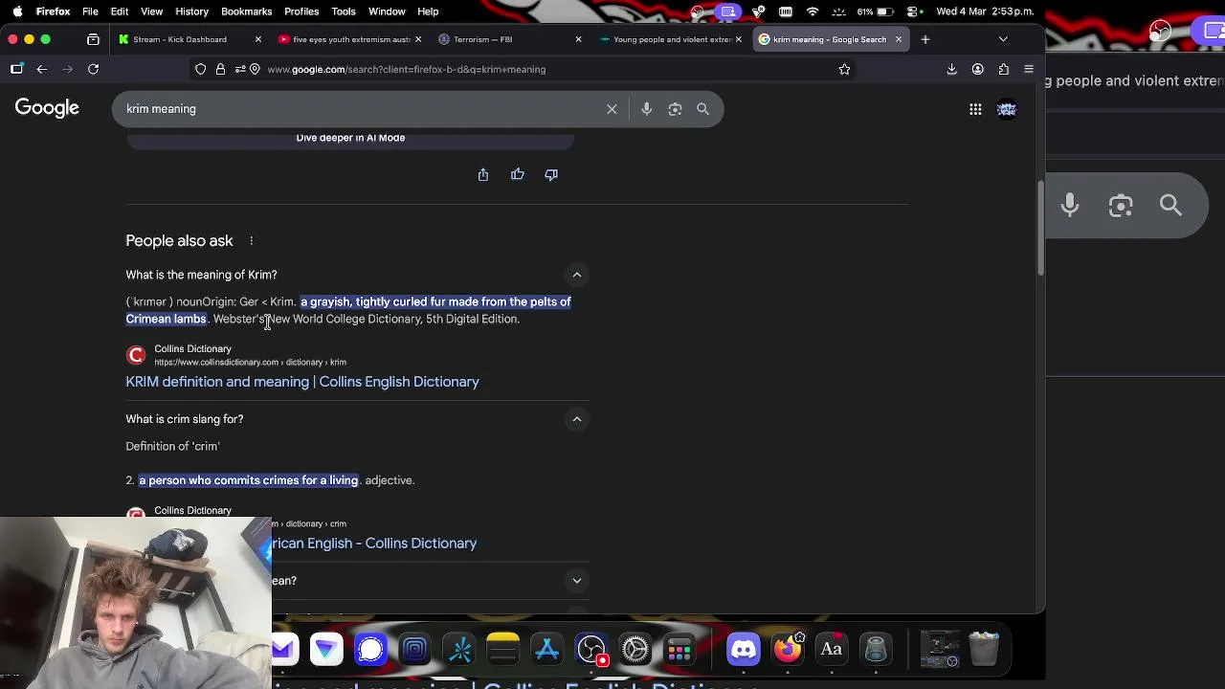This screenshot has height=689, width=1225.
Task: Click the date and time clock
Action: pos(985,11)
